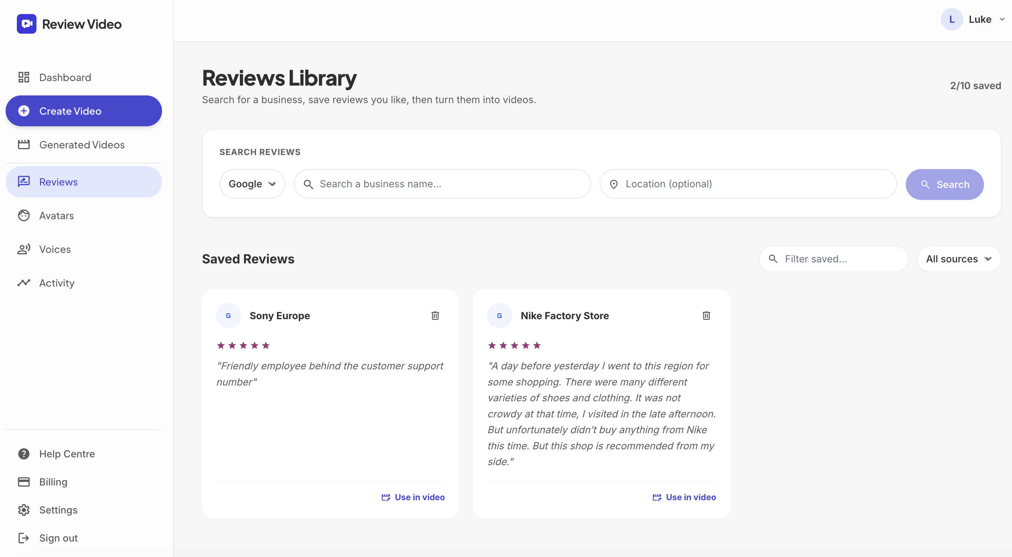Delete the Sony Europe saved review
Image resolution: width=1012 pixels, height=557 pixels.
click(x=435, y=316)
